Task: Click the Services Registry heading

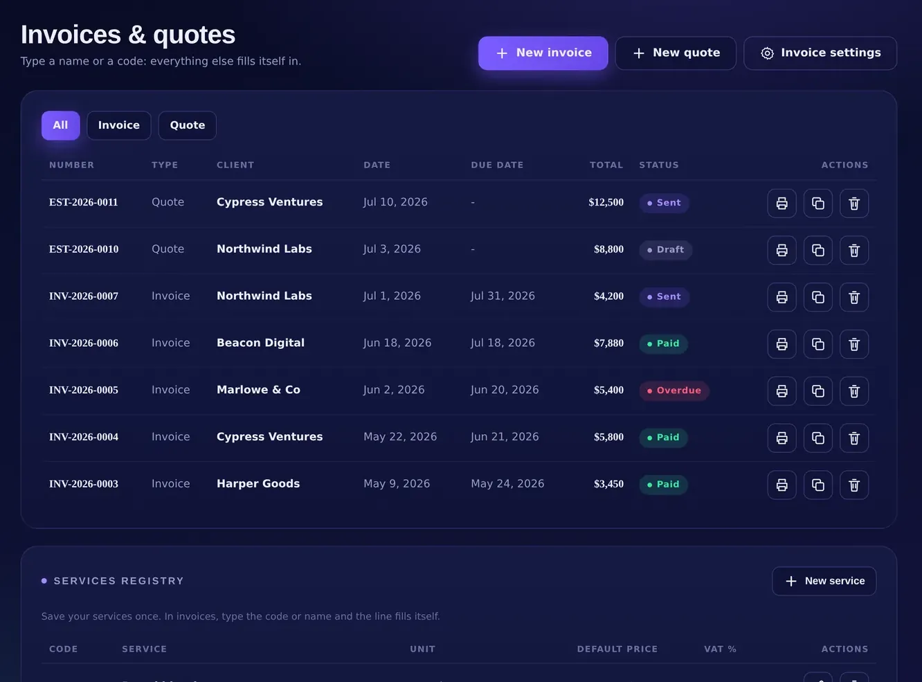Action: click(118, 581)
